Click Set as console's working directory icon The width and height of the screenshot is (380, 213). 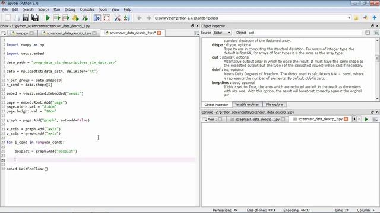[x=365, y=18]
